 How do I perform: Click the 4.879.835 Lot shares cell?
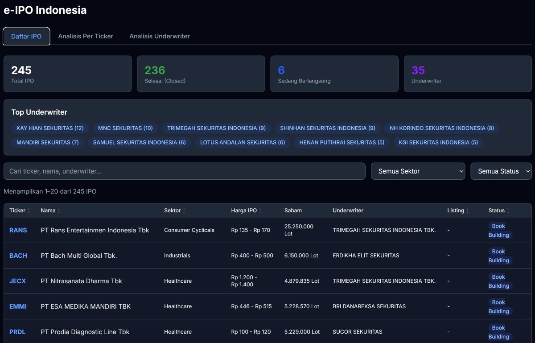click(x=302, y=281)
